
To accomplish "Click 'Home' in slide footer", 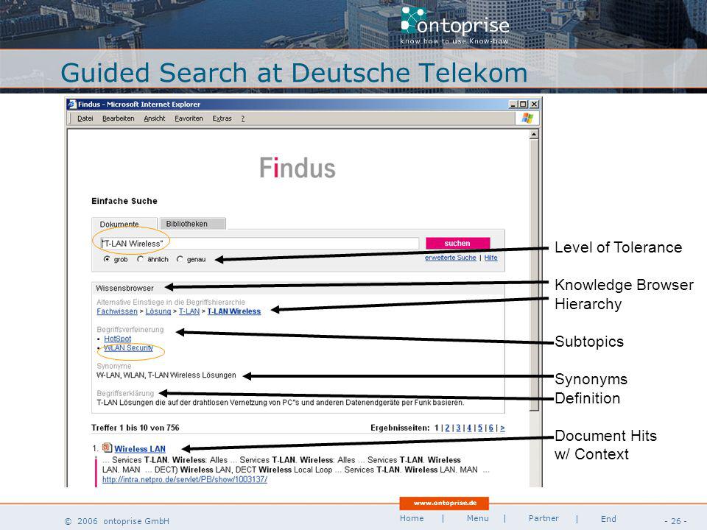I will coord(412,518).
